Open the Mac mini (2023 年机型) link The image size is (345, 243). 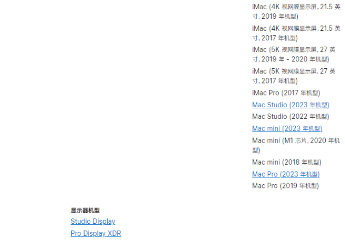pos(287,128)
